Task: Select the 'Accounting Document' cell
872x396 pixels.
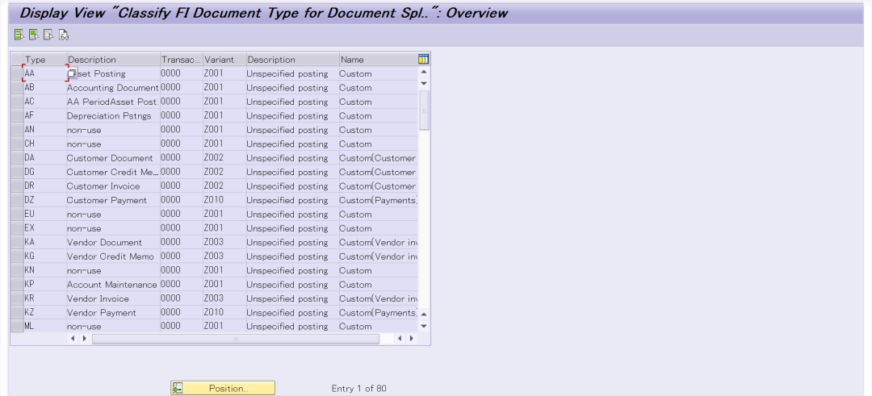Action: pos(114,88)
